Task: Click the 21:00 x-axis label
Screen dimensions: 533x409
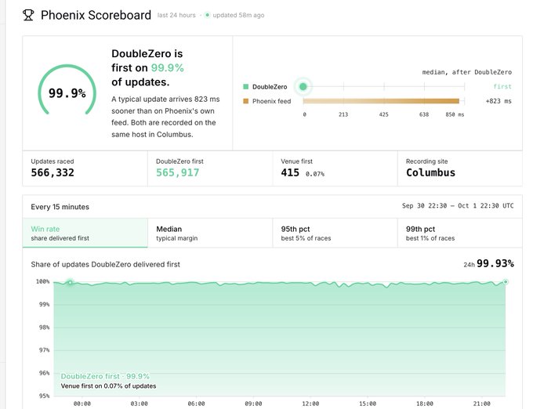Action: (x=482, y=404)
